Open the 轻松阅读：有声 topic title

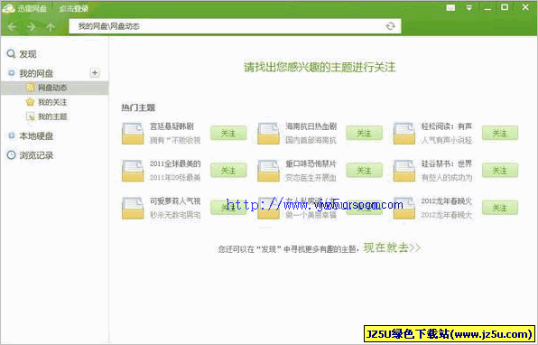coord(447,126)
